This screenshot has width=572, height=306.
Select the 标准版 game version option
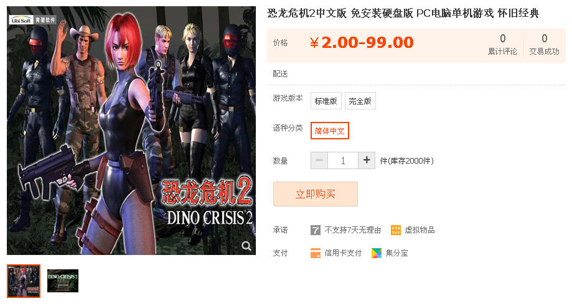tap(326, 101)
